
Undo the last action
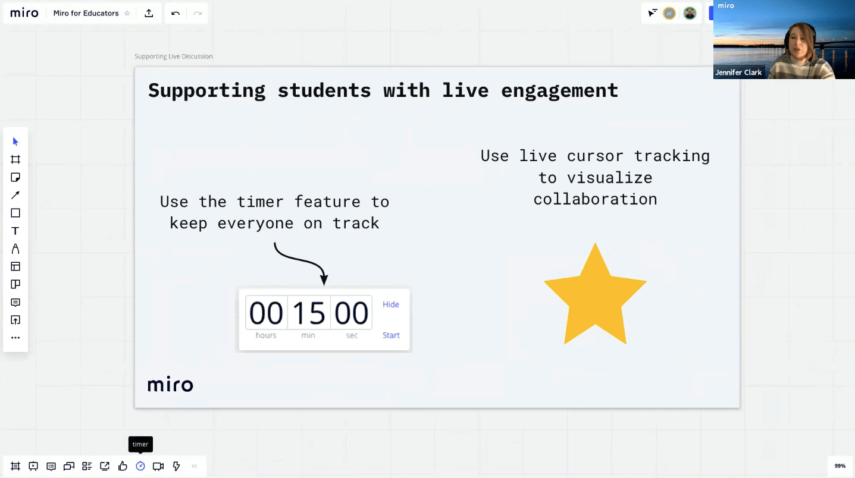176,13
